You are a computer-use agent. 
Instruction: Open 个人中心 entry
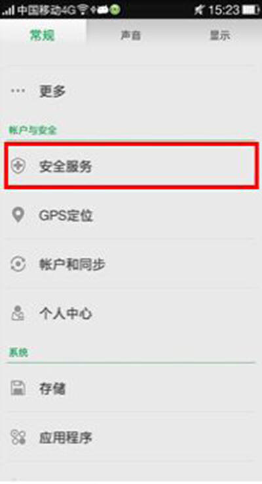(x=131, y=313)
